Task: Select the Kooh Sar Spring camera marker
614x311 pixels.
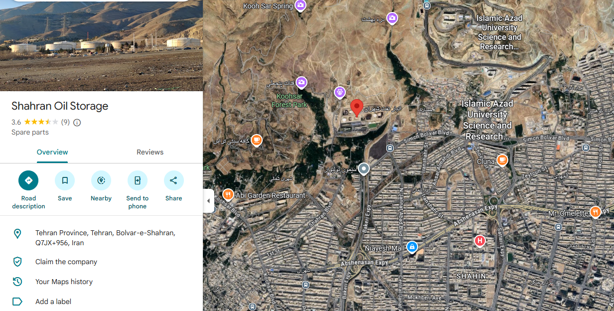Action: tap(301, 5)
